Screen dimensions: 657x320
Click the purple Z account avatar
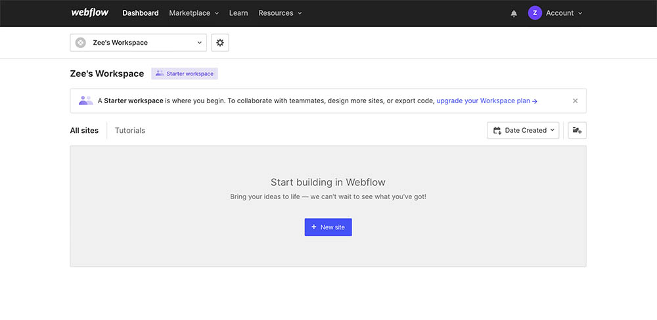click(x=535, y=13)
